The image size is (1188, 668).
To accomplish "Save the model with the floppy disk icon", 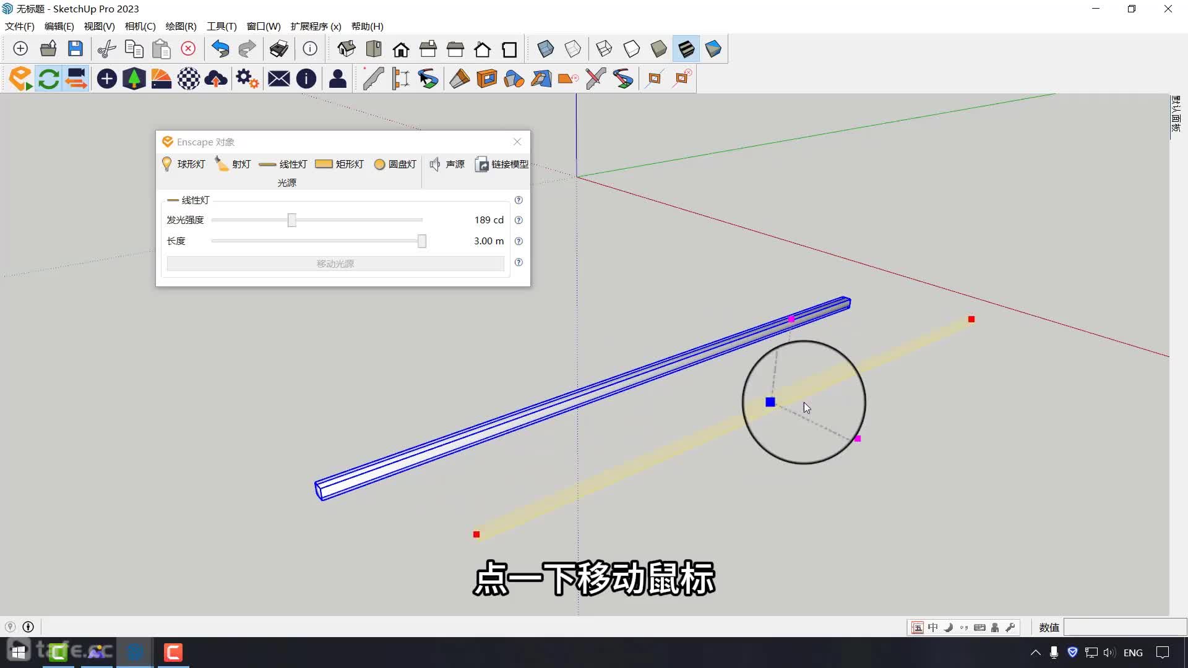I will coord(75,49).
